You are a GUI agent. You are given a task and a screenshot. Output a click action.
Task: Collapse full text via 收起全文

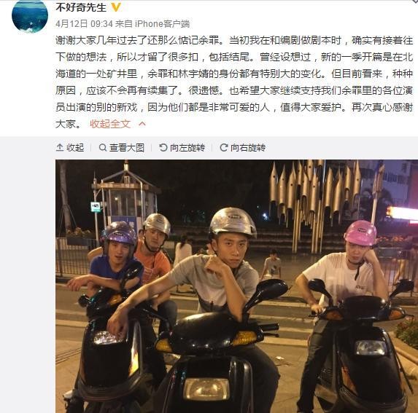pyautogui.click(x=110, y=124)
